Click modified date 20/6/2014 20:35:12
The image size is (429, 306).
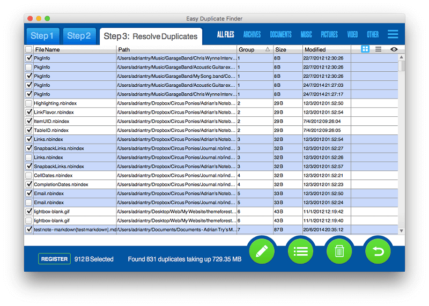coord(323,230)
